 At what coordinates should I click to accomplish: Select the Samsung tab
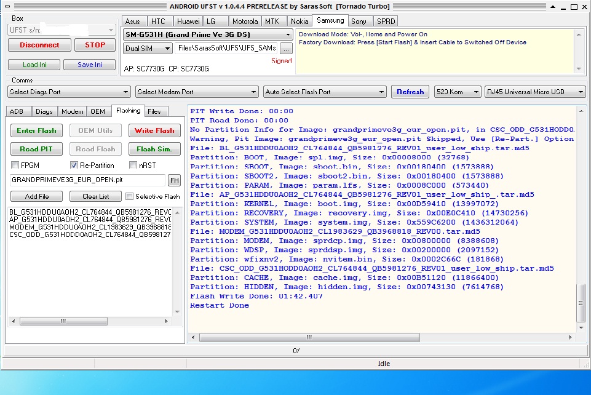click(x=330, y=21)
